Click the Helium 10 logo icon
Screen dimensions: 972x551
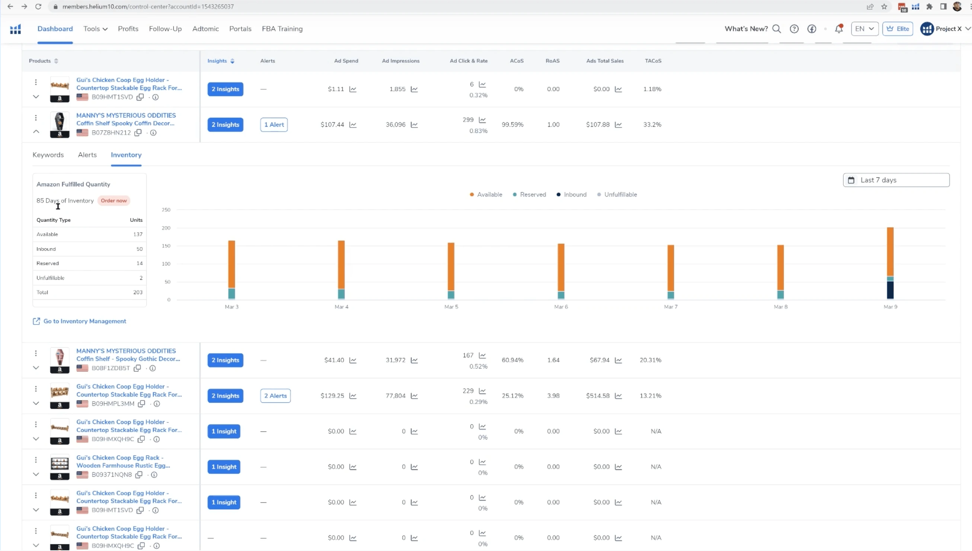click(15, 29)
